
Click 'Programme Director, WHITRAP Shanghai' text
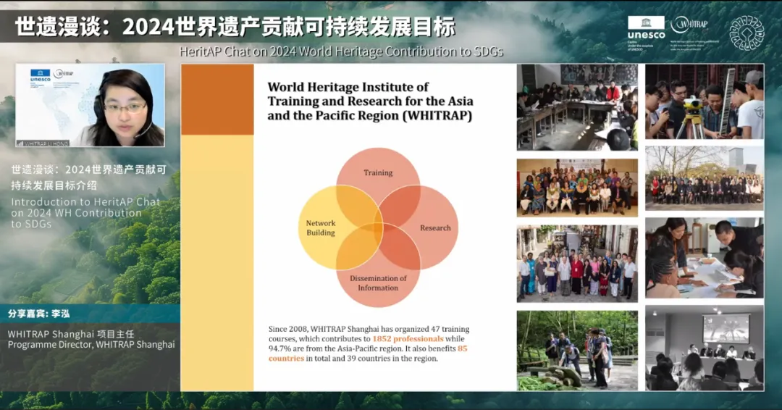pos(91,345)
